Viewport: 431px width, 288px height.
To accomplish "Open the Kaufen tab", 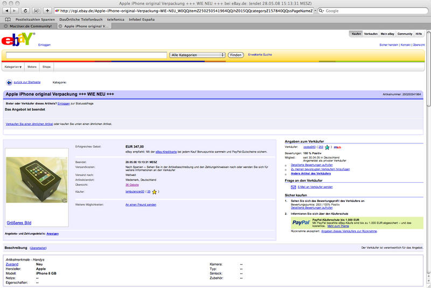I will coord(356,34).
